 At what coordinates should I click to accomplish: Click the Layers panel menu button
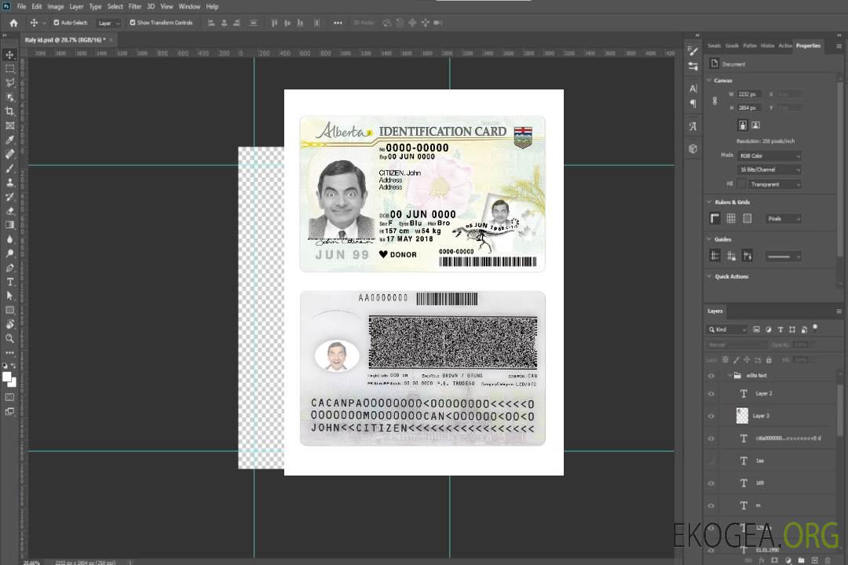point(837,312)
